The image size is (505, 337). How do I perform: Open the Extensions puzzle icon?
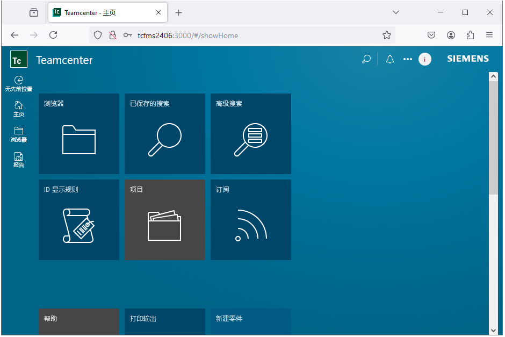[470, 35]
